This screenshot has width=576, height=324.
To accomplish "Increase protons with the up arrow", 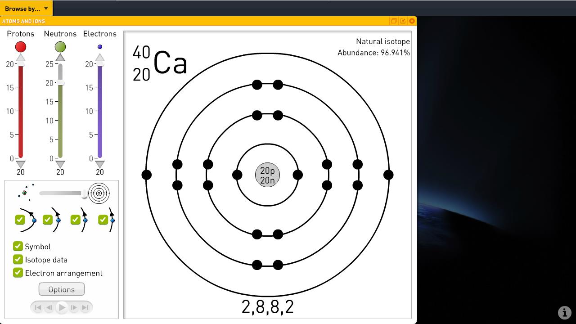I will tap(21, 57).
